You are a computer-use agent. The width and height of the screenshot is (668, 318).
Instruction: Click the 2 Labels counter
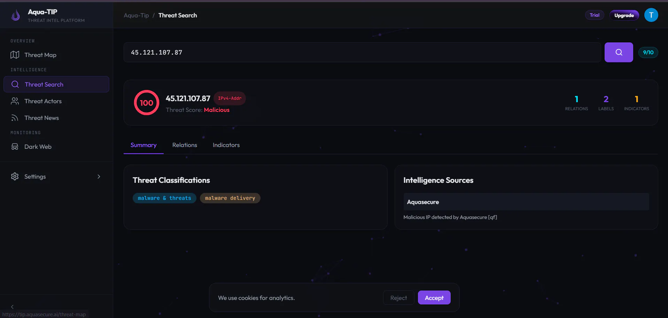click(x=606, y=103)
